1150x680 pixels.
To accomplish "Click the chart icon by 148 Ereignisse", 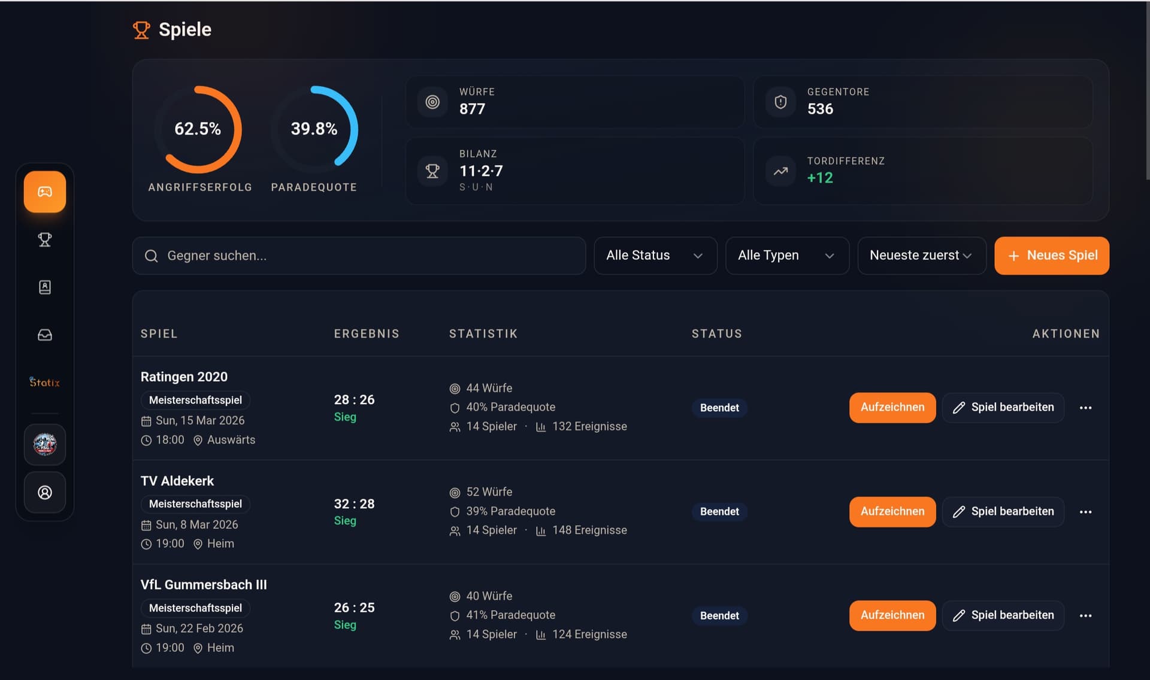I will pyautogui.click(x=541, y=532).
